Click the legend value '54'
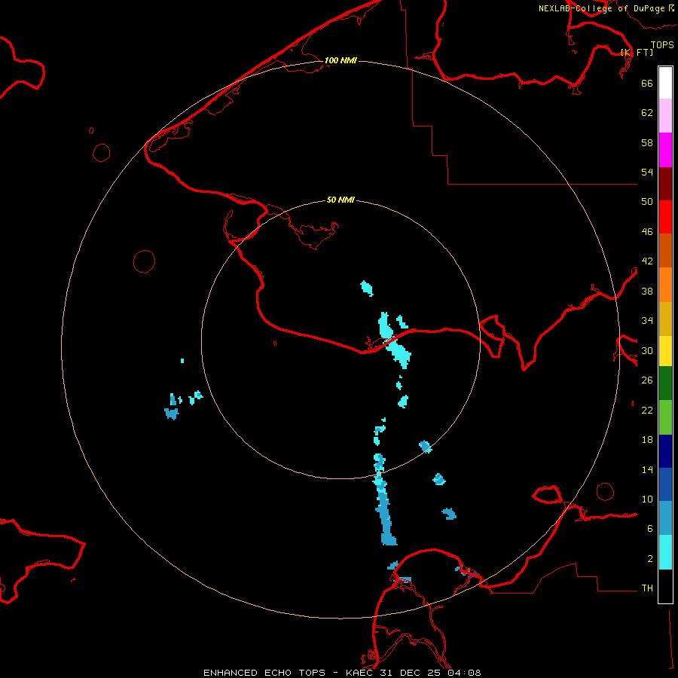Viewport: 678px width, 678px height. coord(647,172)
